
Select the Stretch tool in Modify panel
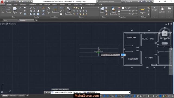coord(31,14)
